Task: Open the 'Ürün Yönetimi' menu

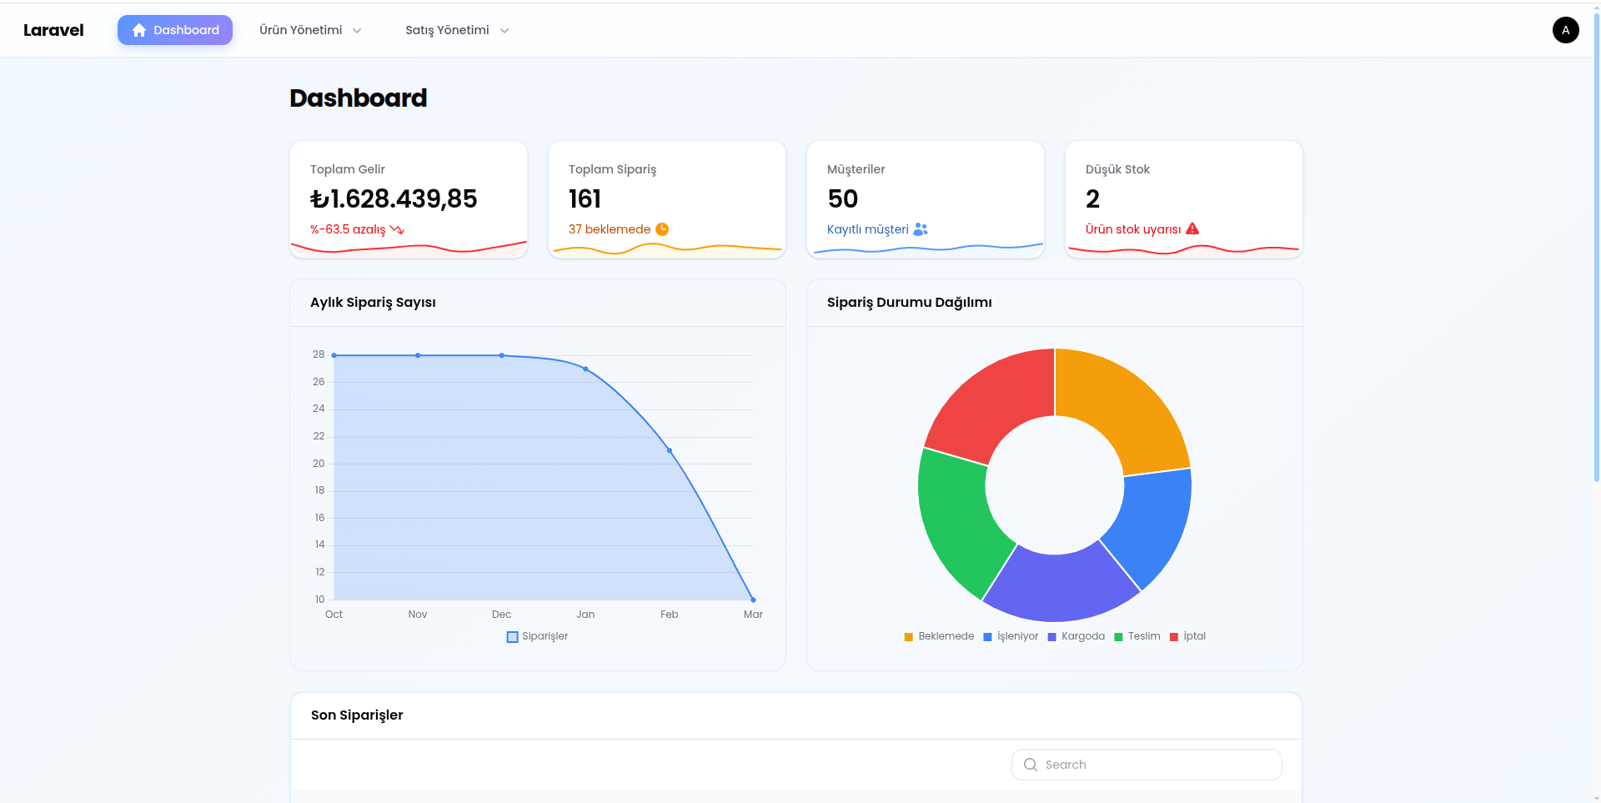Action: [310, 30]
